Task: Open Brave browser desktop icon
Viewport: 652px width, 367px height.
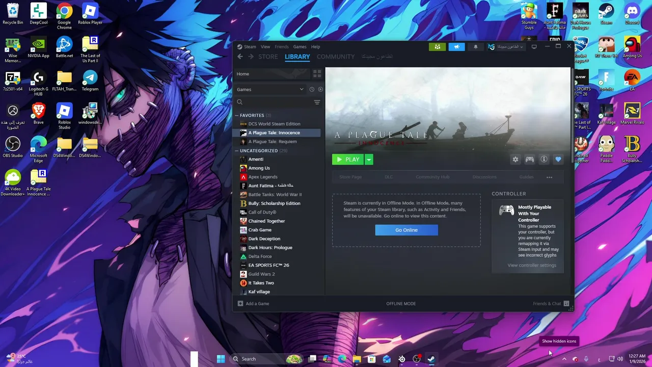Action: pyautogui.click(x=39, y=114)
